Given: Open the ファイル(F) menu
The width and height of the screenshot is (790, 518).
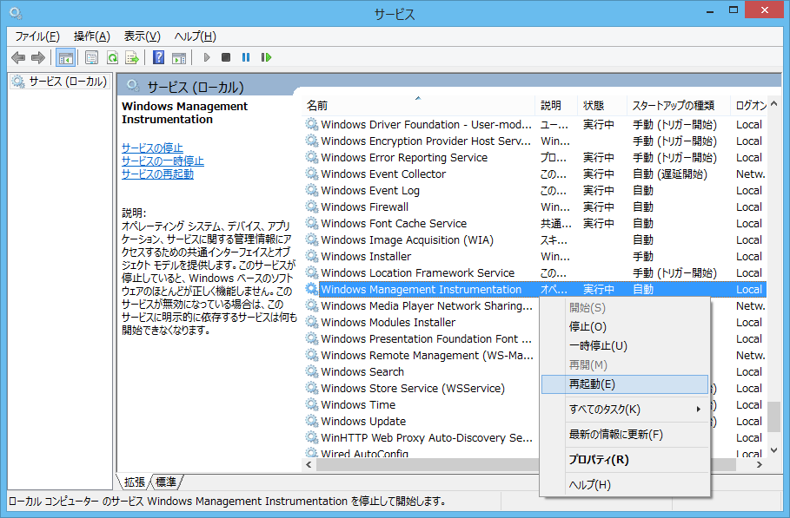Looking at the screenshot, I should (37, 36).
